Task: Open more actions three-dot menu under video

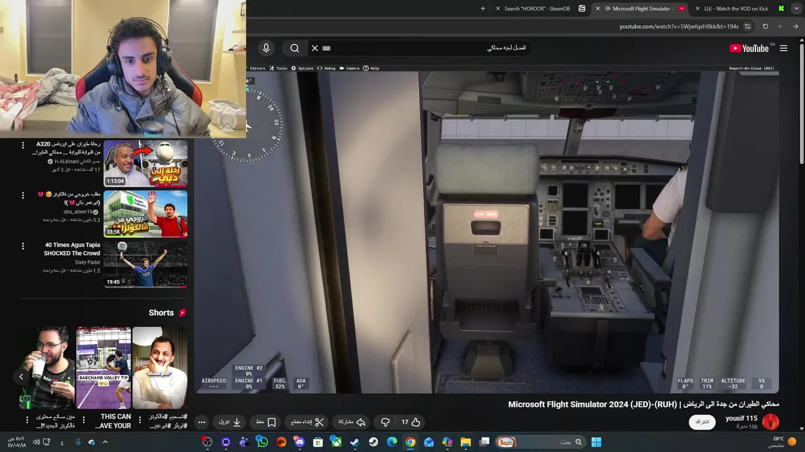Action: (x=201, y=422)
